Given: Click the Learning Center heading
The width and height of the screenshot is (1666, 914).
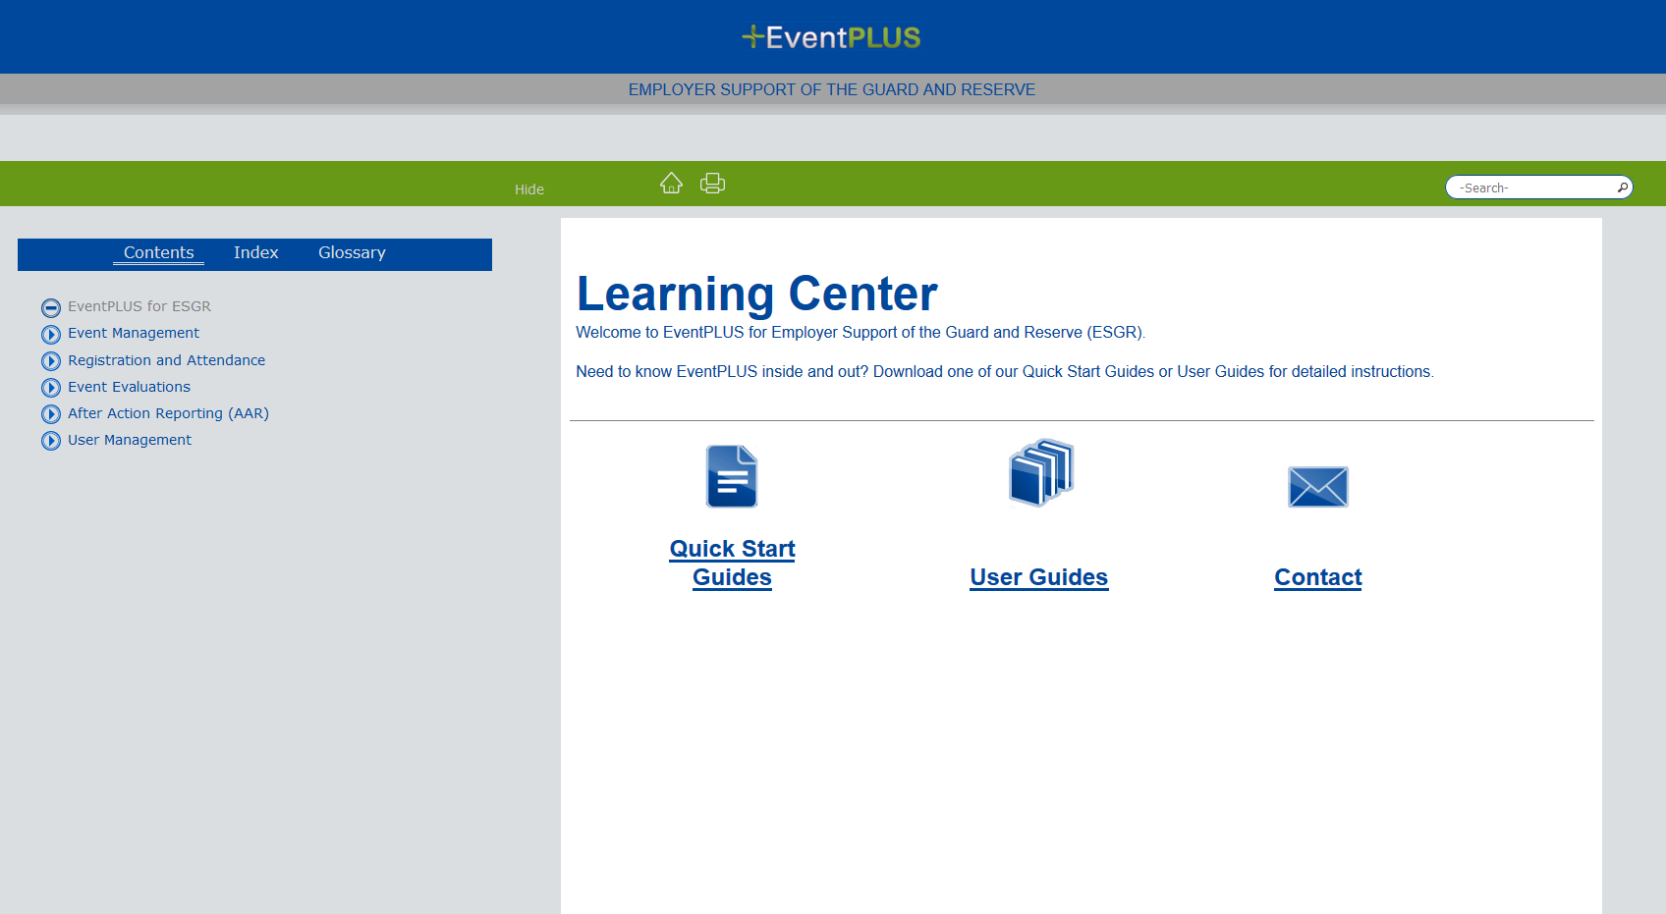Looking at the screenshot, I should 757,294.
